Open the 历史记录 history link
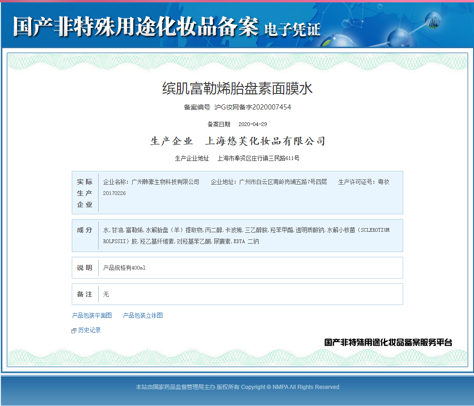This screenshot has width=474, height=406. coord(89,330)
